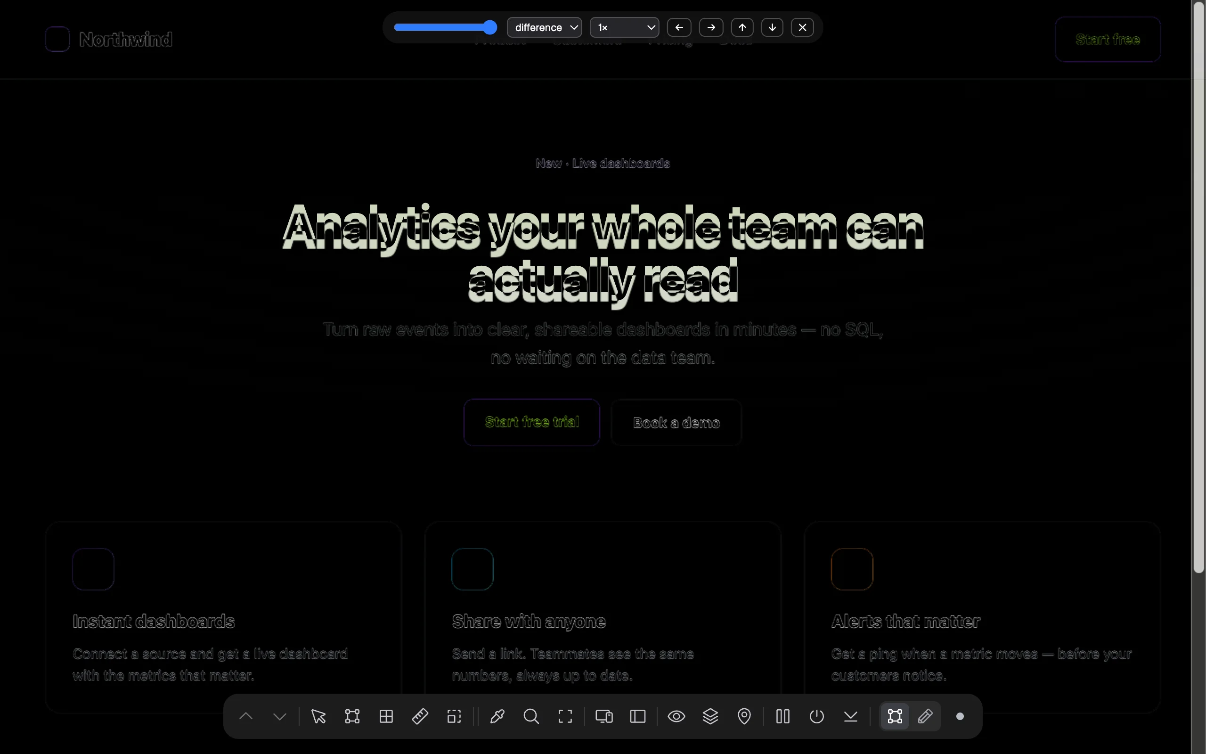The image size is (1206, 754).
Task: Close the overlay controls with X
Action: 802,27
